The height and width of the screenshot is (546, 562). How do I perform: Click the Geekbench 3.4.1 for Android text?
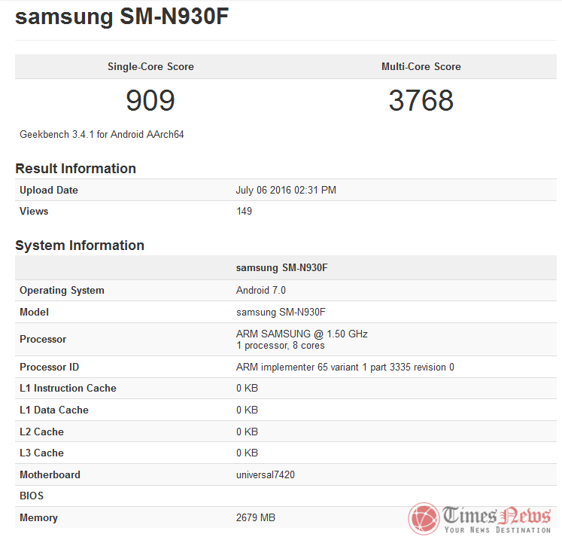tap(102, 135)
